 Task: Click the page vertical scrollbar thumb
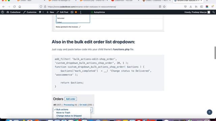(x=215, y=53)
